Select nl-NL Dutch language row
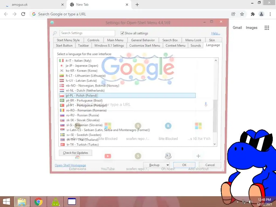The height and width of the screenshot is (207, 276). click(127, 91)
